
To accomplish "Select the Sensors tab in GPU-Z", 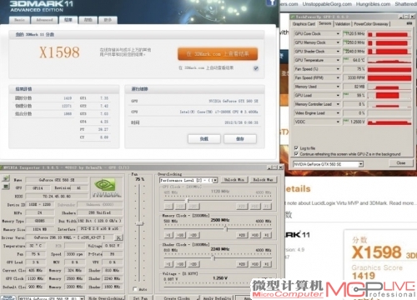I will (325, 23).
